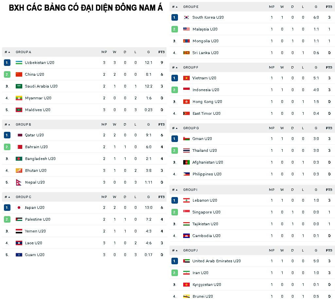Open the Indonesia U20 team link
This screenshot has width=335, height=301.
click(x=206, y=90)
